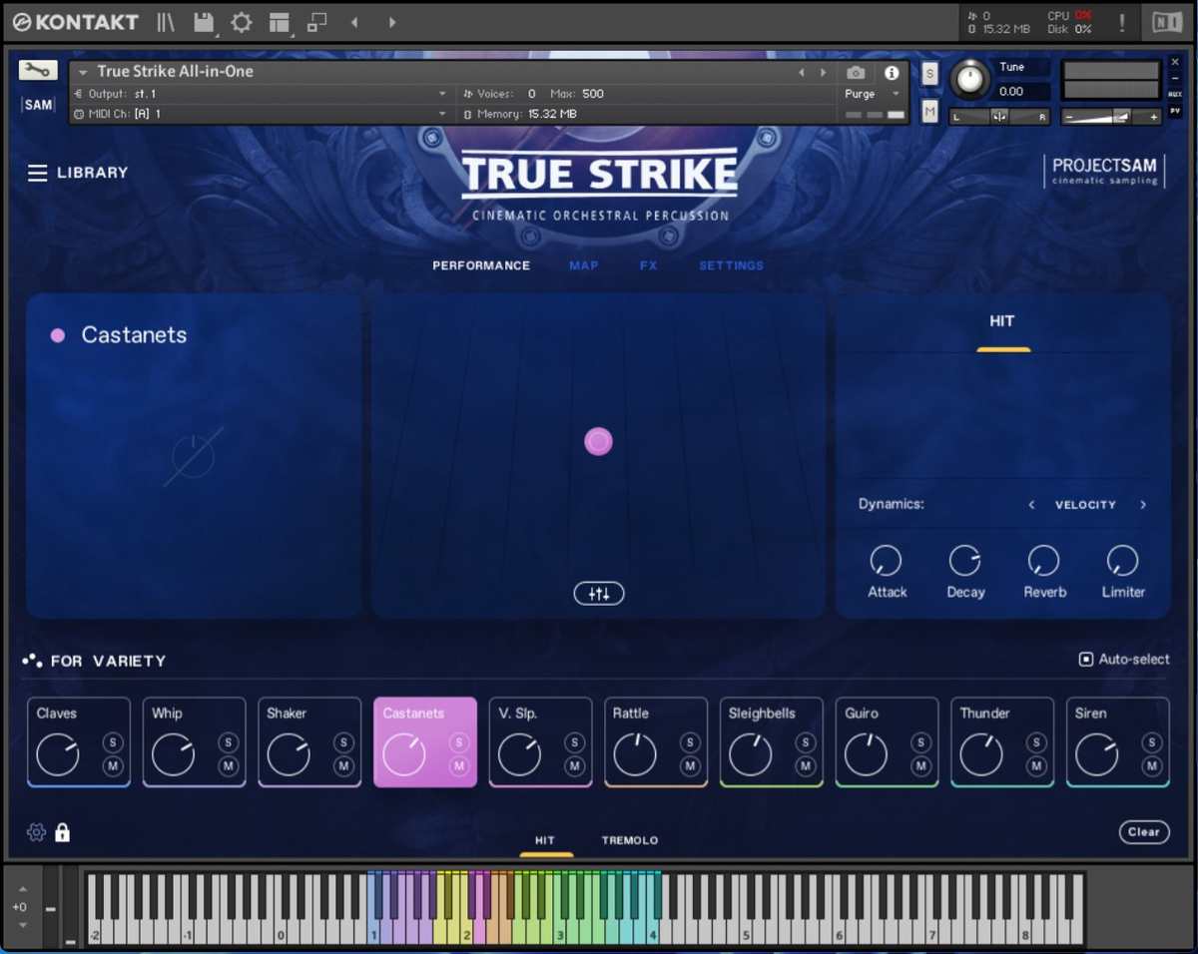Solo the Claves slot

(x=113, y=742)
